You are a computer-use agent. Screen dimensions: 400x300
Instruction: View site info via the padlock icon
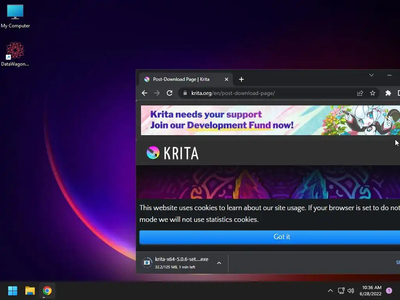[x=185, y=93]
